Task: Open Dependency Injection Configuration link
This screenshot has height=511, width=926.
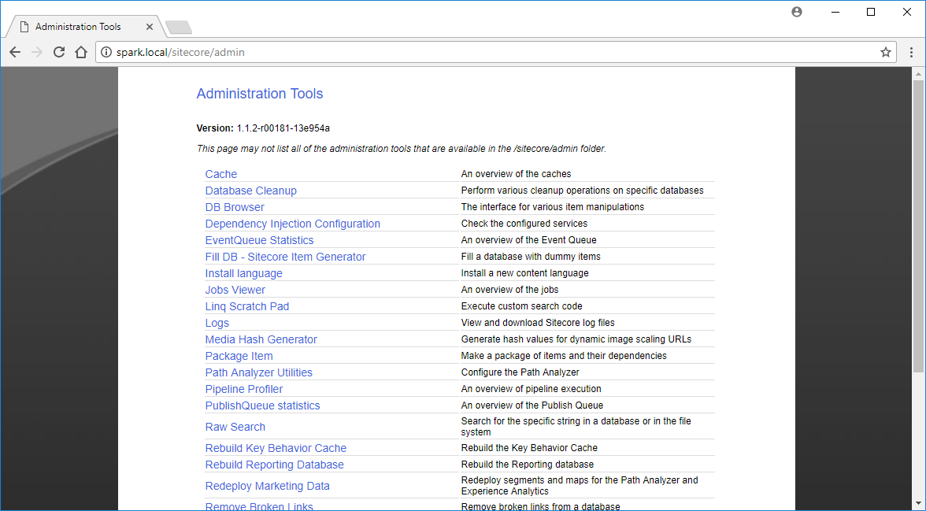Action: (292, 224)
